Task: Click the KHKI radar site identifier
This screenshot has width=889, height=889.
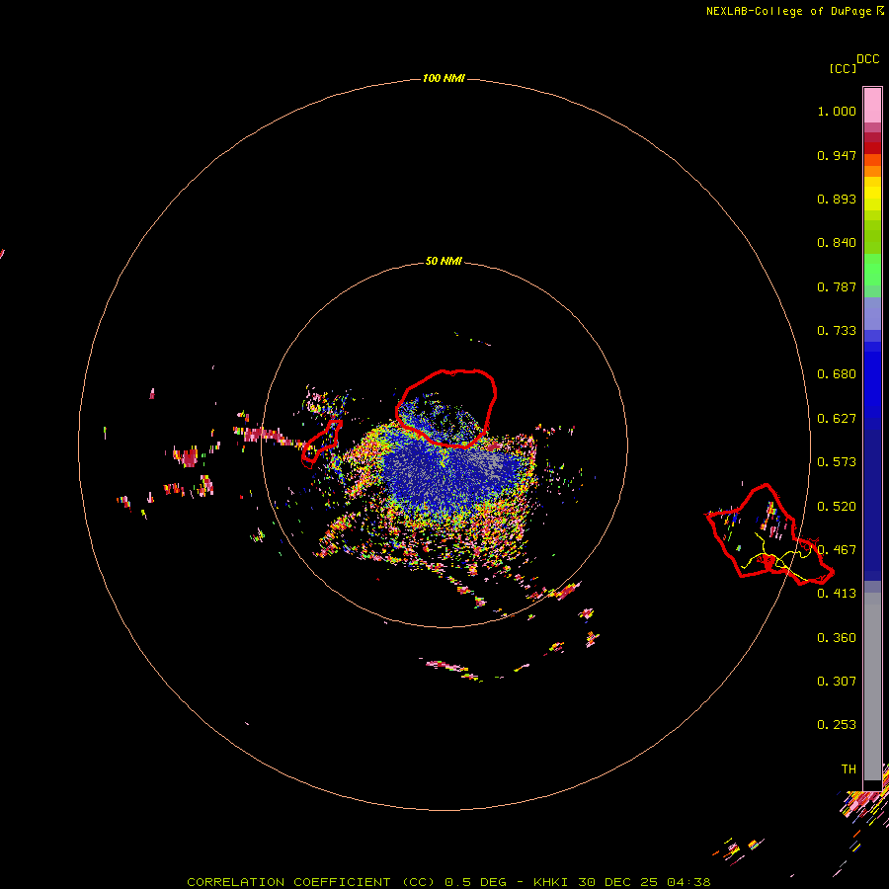Action: [x=550, y=882]
